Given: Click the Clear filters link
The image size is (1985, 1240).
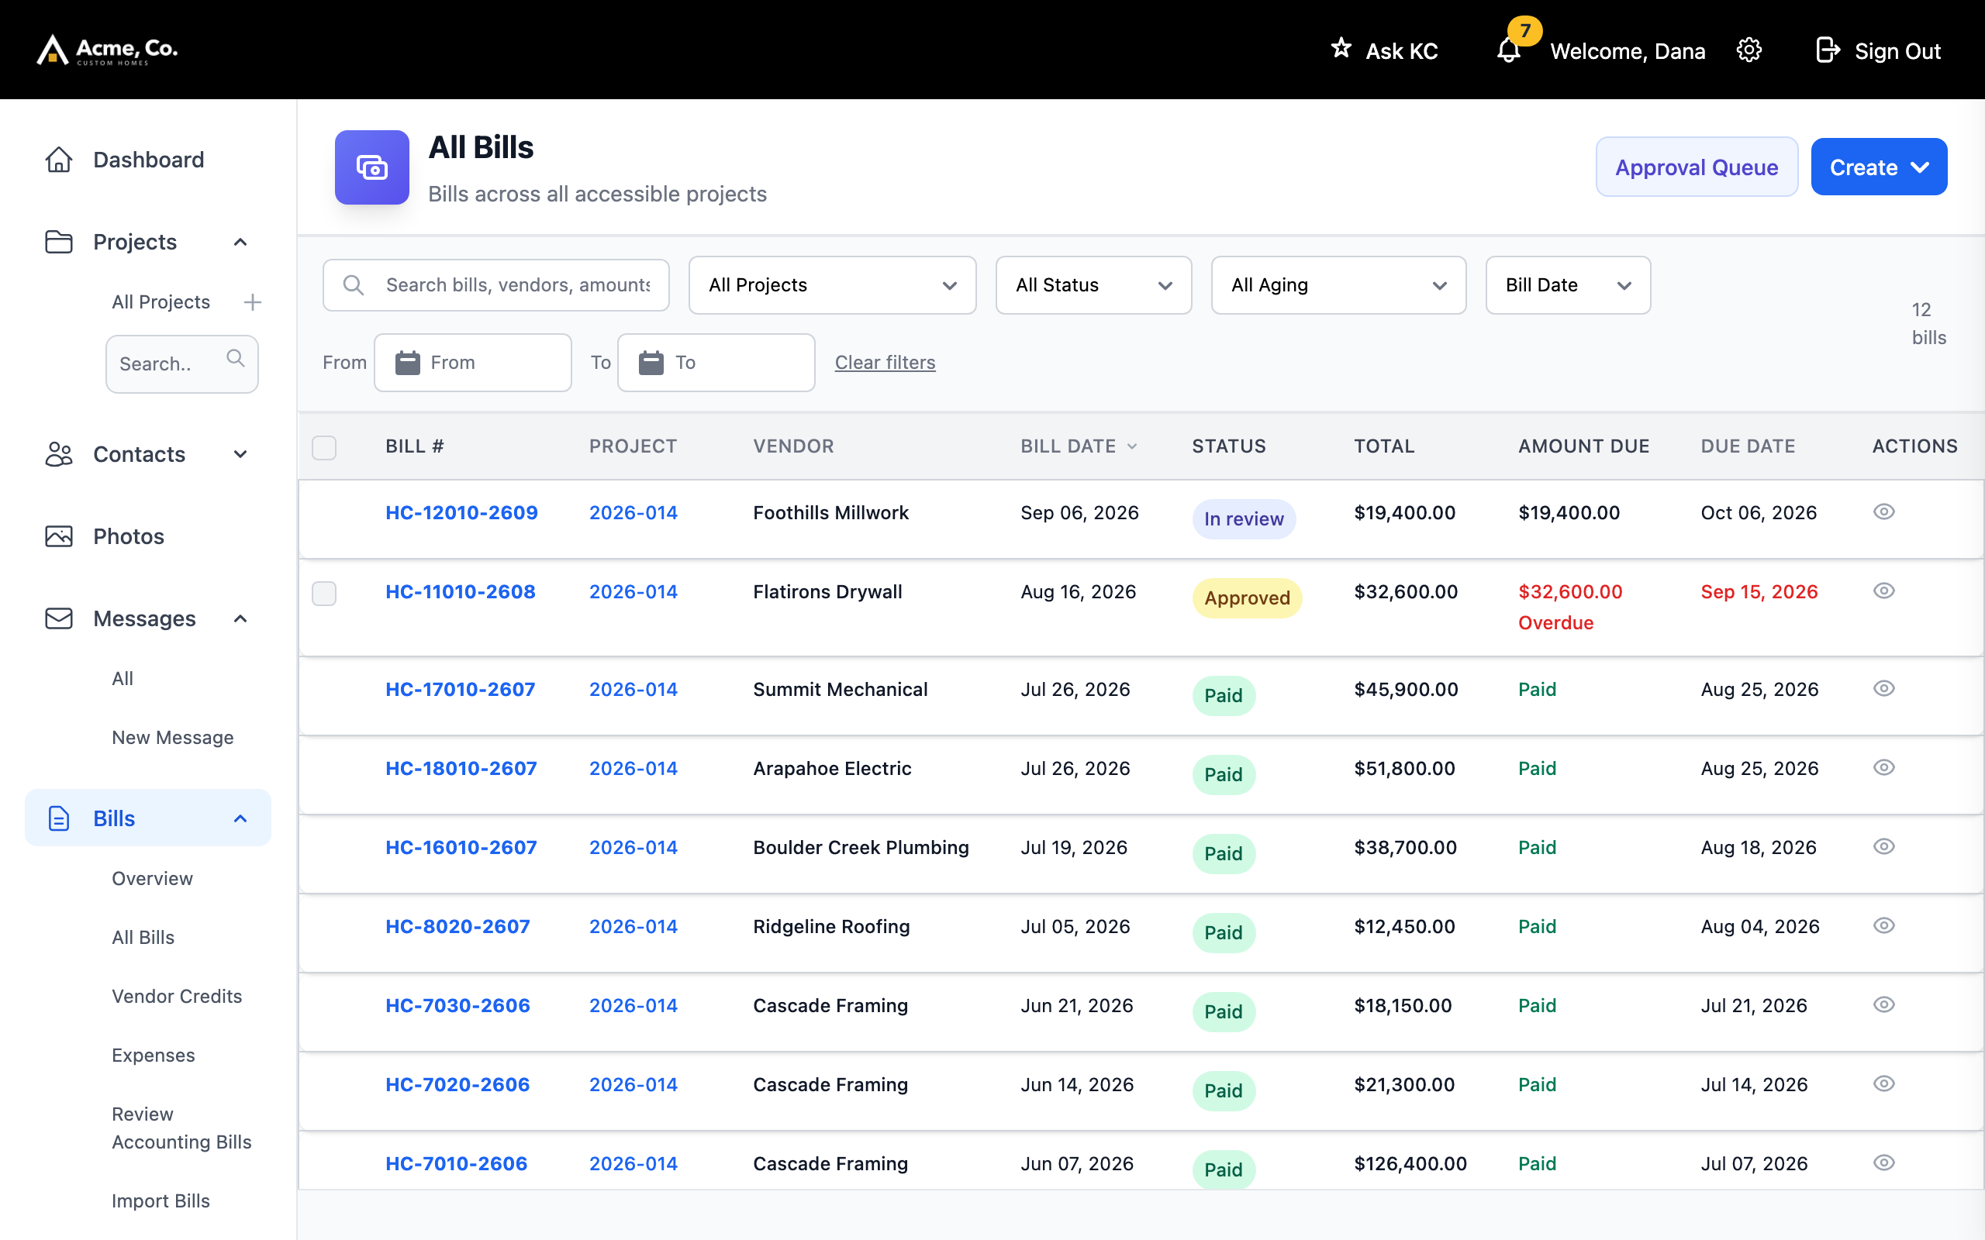Looking at the screenshot, I should pos(884,363).
